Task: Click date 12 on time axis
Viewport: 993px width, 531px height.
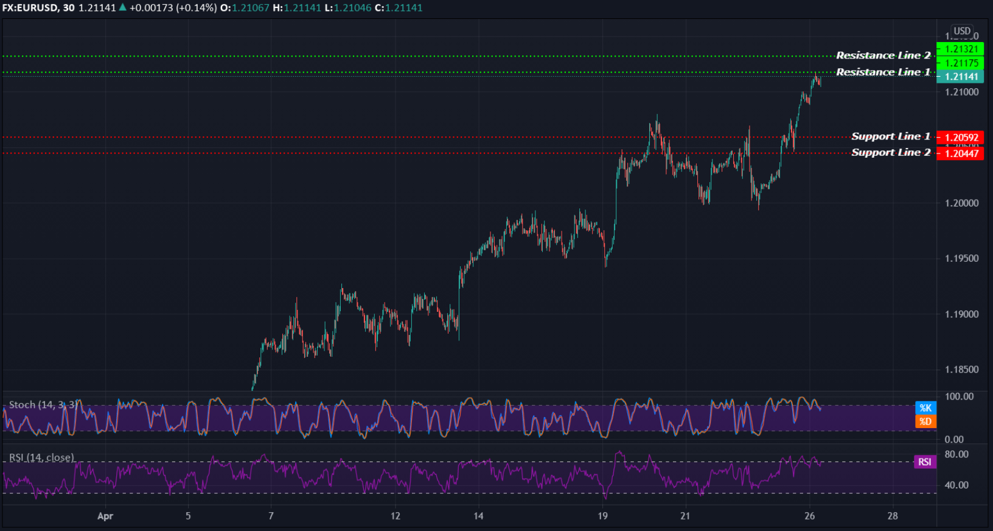Action: (395, 516)
